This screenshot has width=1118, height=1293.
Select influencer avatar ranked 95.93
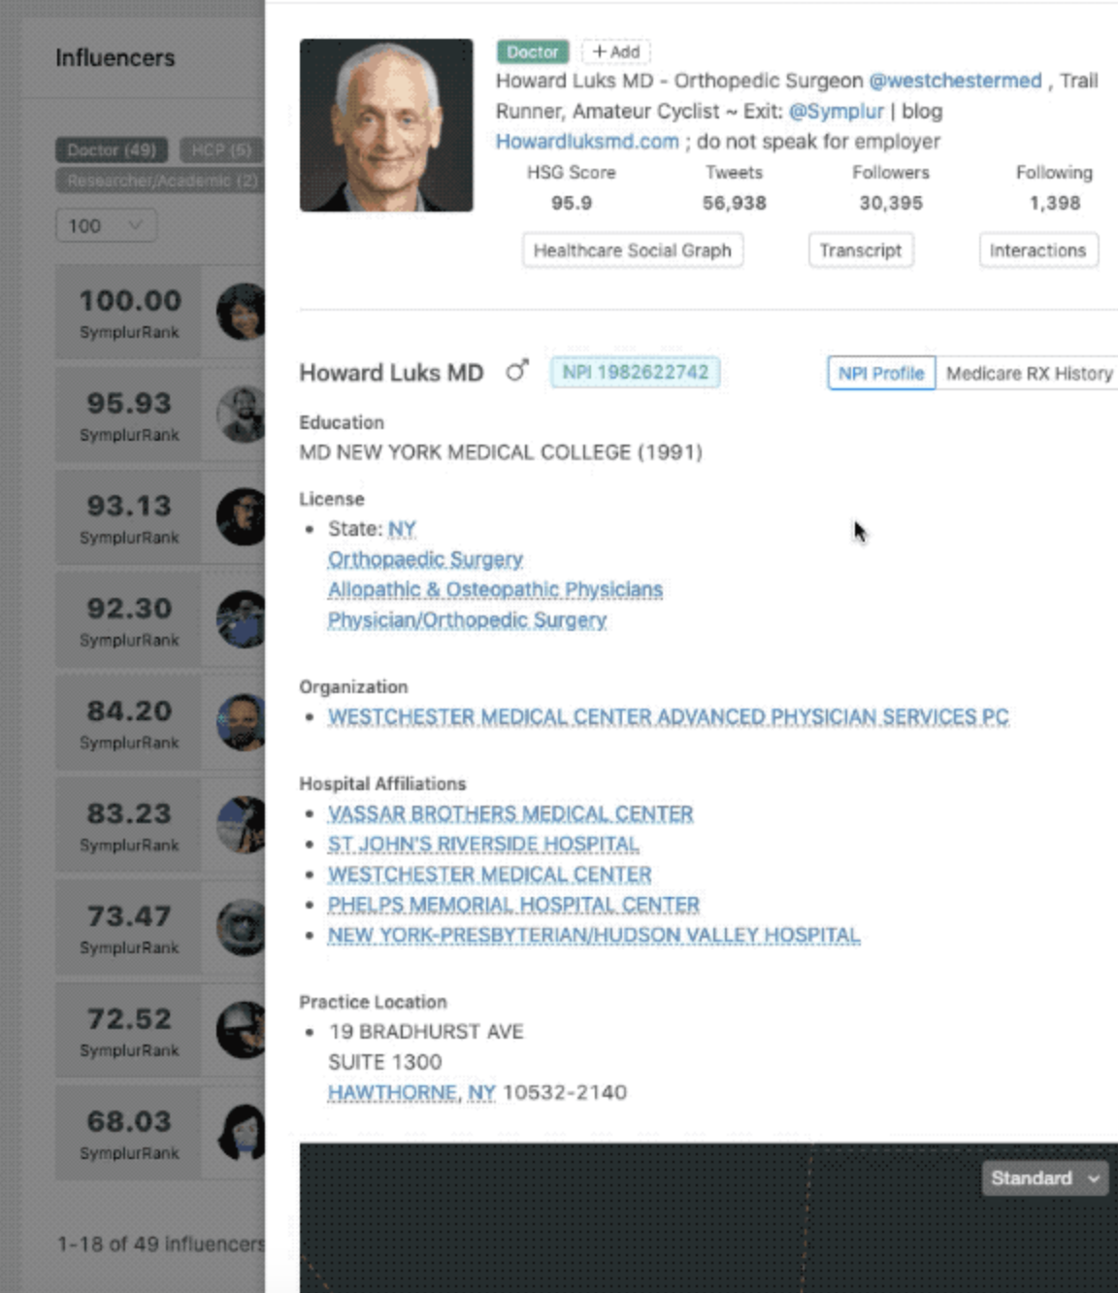(x=241, y=414)
